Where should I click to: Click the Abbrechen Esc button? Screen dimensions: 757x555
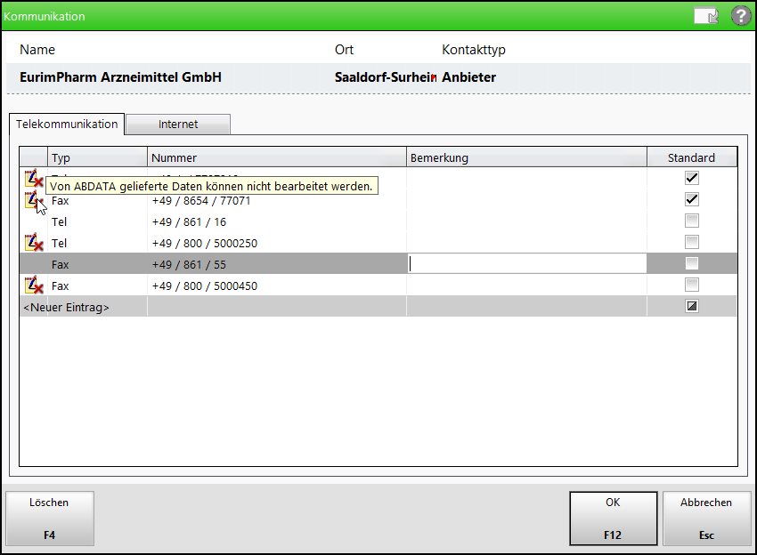click(x=706, y=519)
